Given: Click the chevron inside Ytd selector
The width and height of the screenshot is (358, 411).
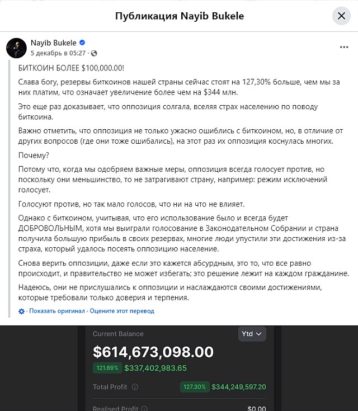Looking at the screenshot, I should click(258, 334).
